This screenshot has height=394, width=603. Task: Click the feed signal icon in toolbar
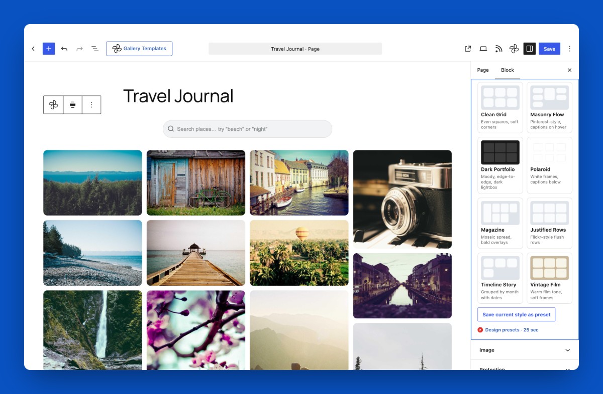pos(498,49)
